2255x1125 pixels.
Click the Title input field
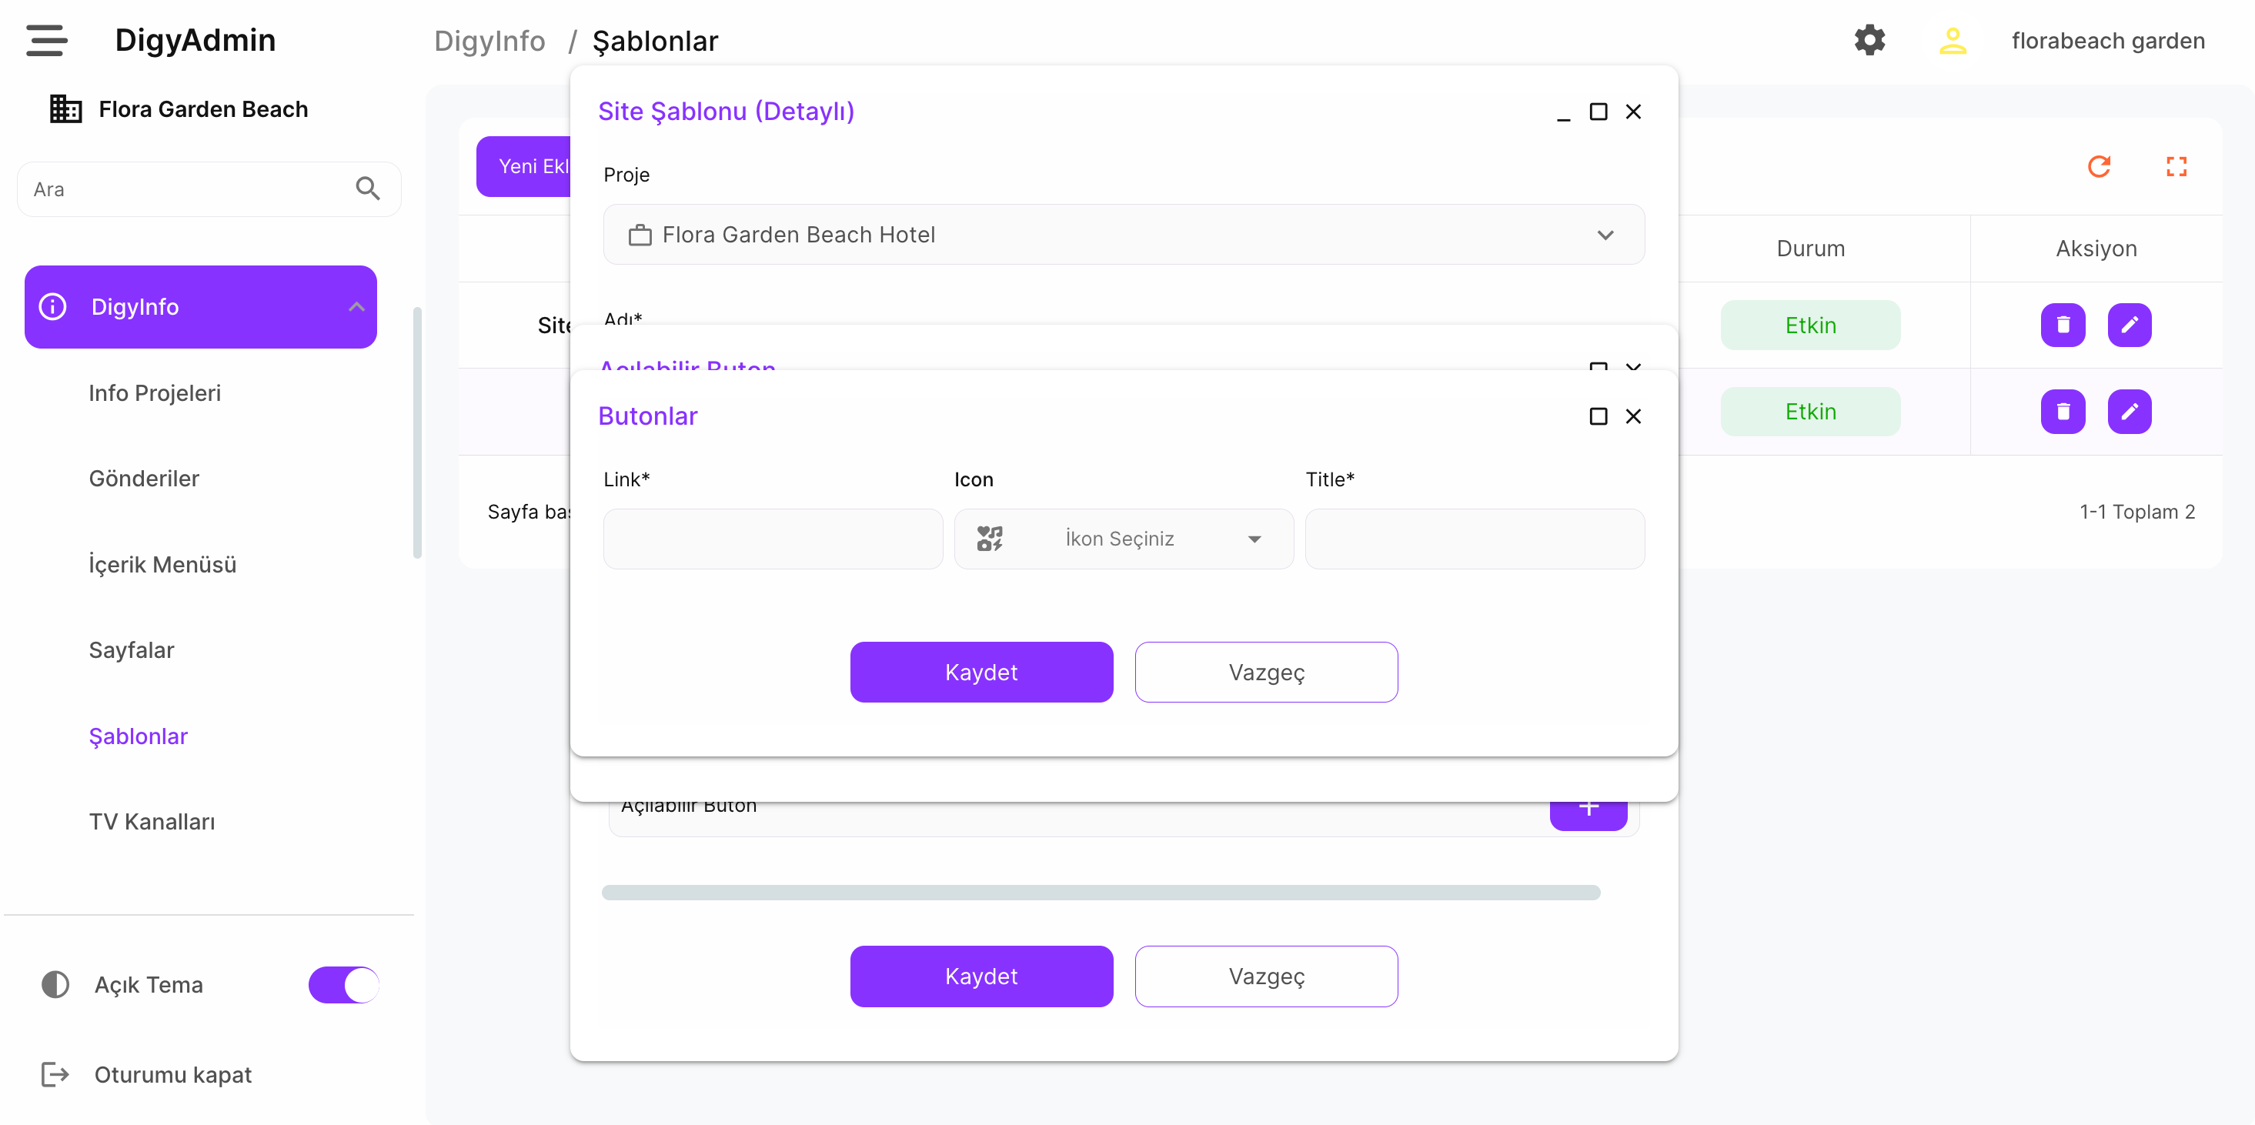1474,539
